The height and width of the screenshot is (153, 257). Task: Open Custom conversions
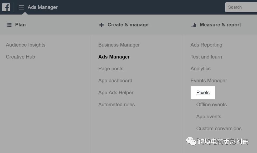click(219, 129)
